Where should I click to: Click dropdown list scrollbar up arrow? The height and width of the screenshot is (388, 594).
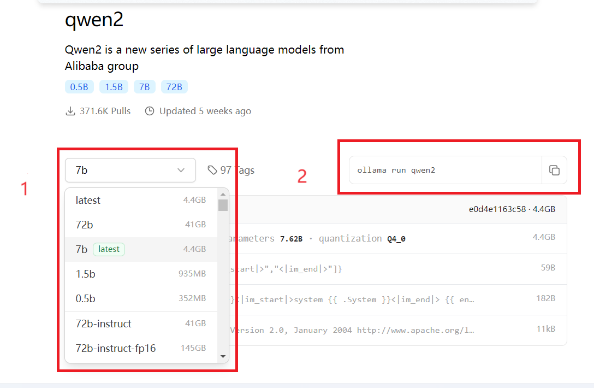[223, 194]
